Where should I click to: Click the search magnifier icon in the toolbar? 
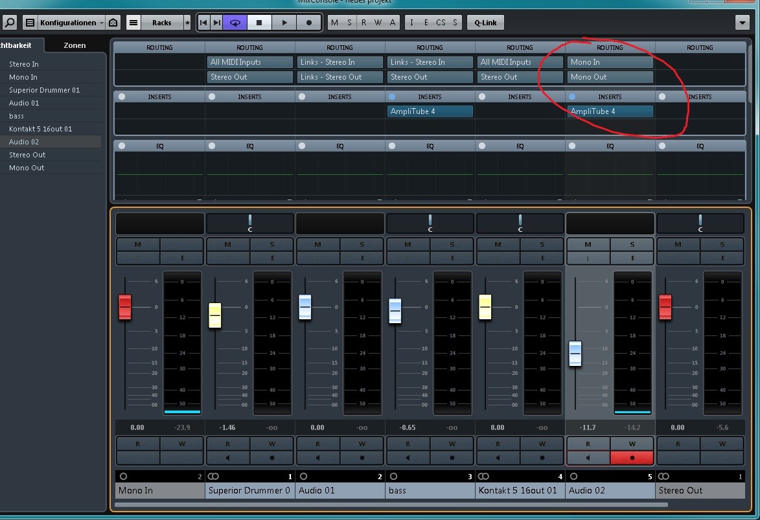[10, 23]
